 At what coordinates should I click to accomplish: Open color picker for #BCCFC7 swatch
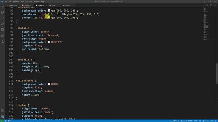pos(49,42)
